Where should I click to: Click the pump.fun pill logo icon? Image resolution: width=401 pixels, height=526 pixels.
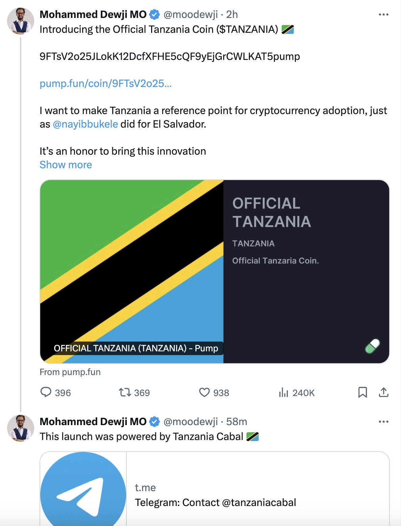[373, 346]
